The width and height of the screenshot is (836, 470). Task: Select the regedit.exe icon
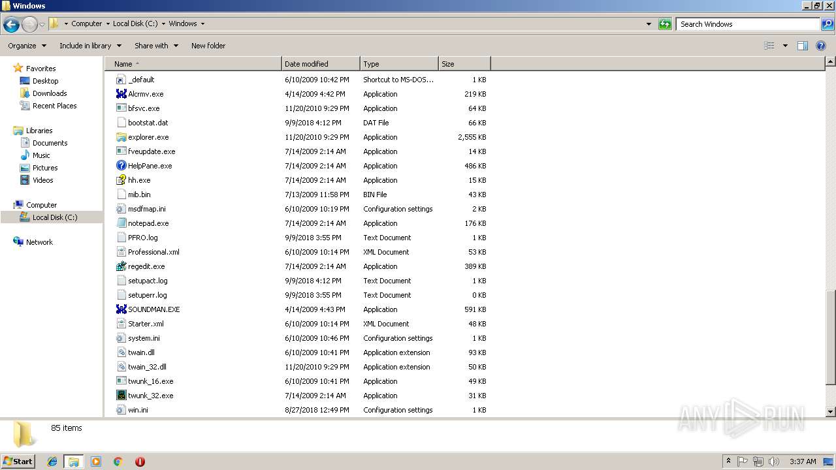(x=121, y=266)
